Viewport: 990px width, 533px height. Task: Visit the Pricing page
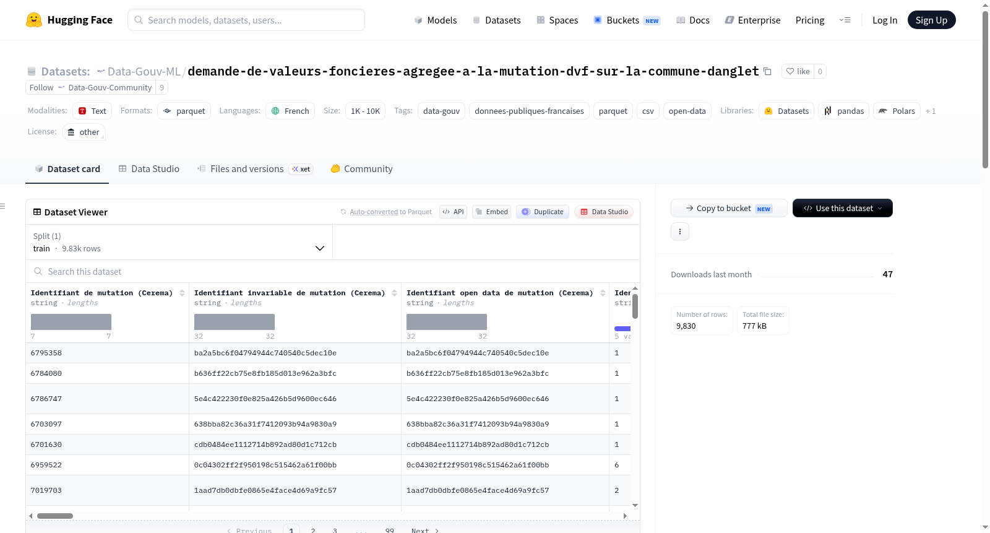coord(810,20)
